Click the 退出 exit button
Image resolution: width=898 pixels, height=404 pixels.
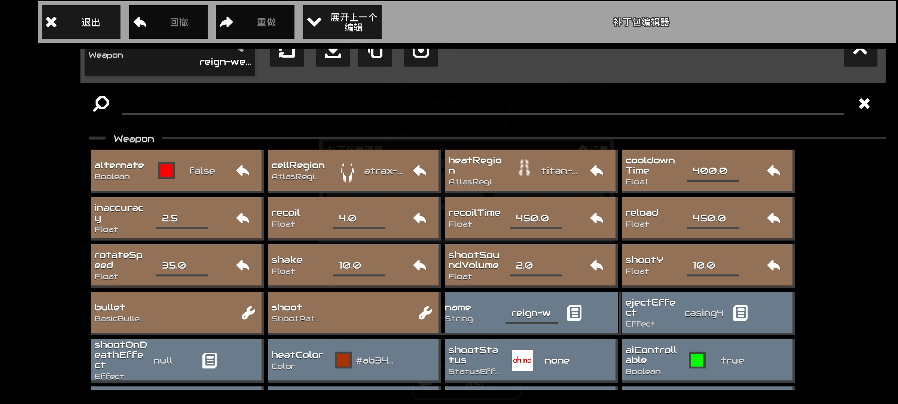(81, 22)
